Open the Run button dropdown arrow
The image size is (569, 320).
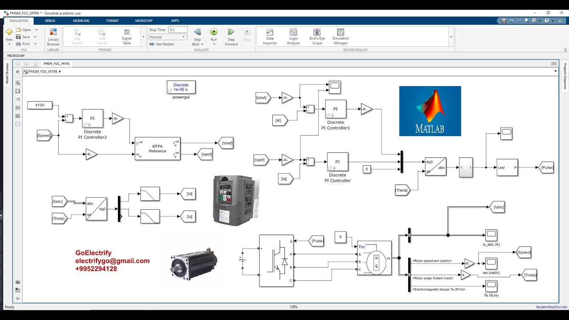click(x=214, y=44)
